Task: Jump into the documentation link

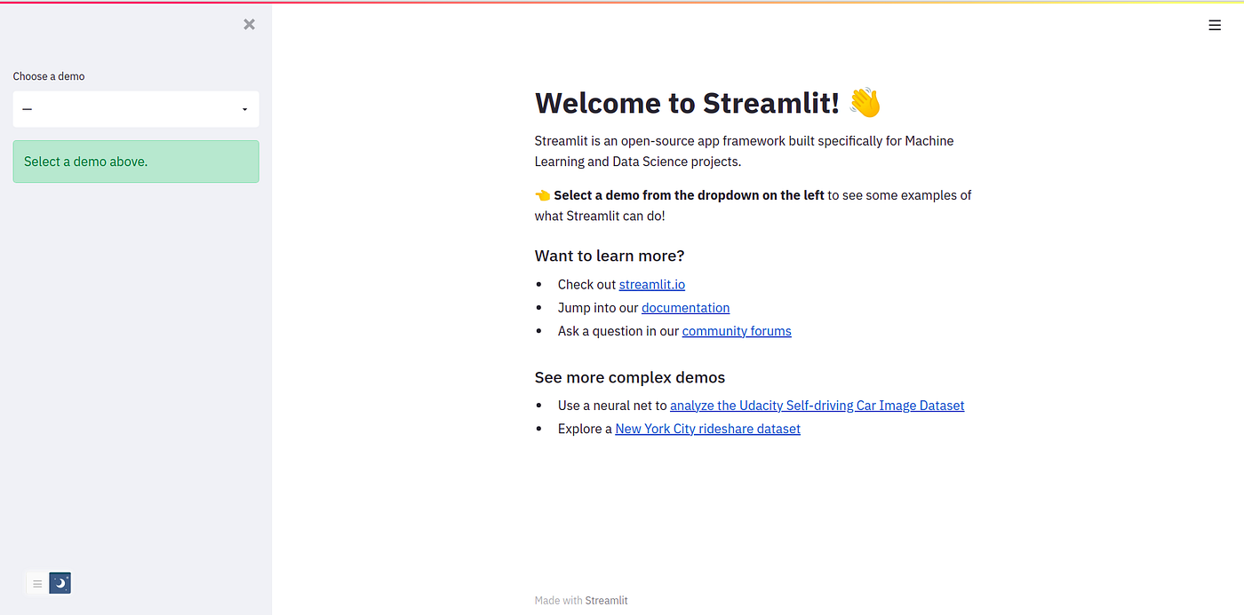Action: point(685,307)
